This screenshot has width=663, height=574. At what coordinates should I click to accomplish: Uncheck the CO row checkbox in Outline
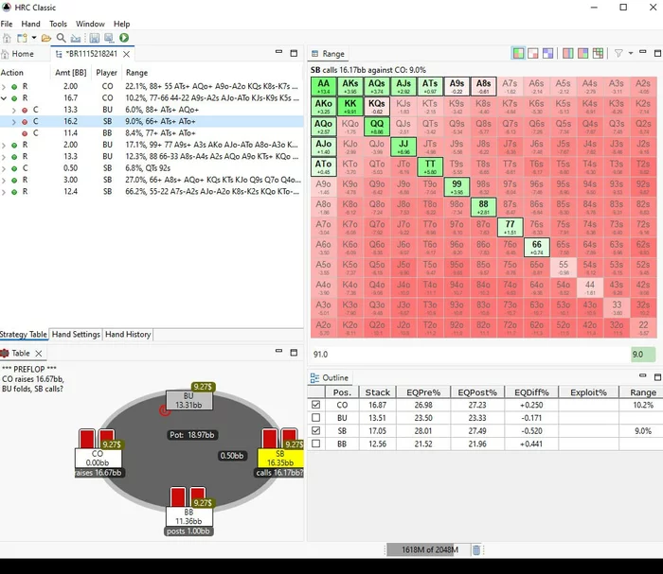pyautogui.click(x=315, y=405)
